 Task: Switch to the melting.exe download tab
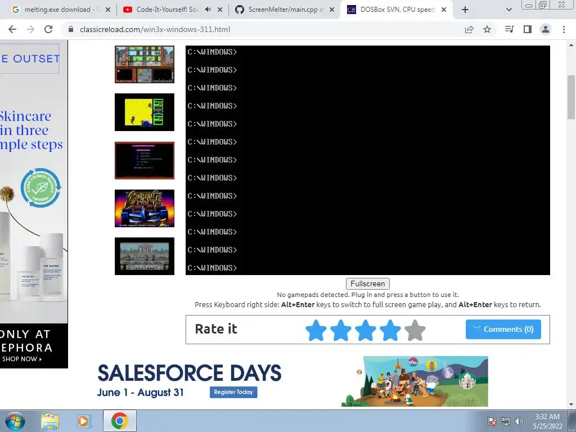pyautogui.click(x=57, y=10)
